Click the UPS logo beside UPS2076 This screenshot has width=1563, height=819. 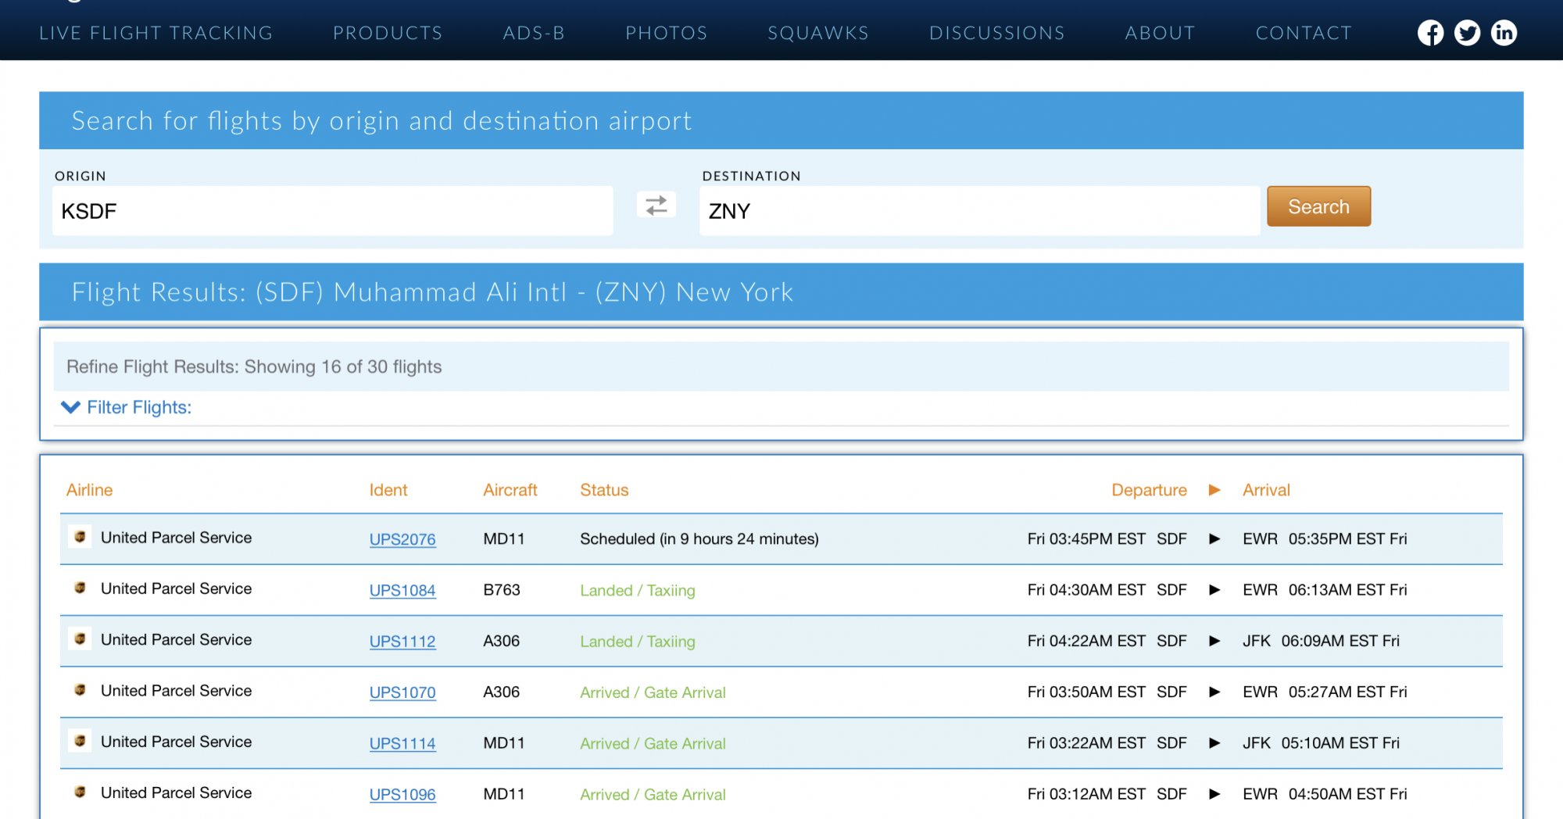point(80,537)
